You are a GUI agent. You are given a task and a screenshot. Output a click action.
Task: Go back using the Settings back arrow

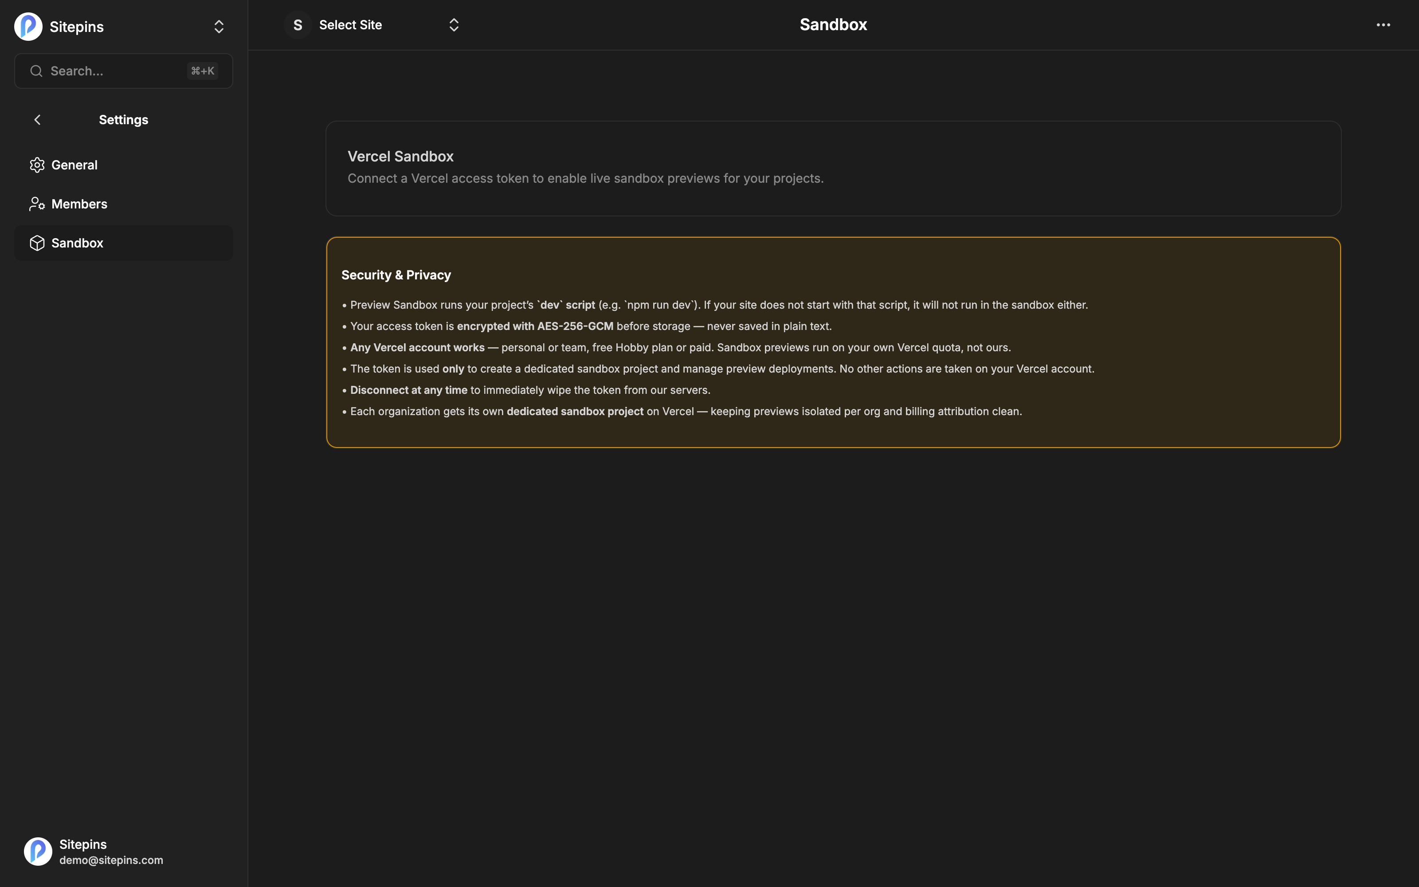38,120
